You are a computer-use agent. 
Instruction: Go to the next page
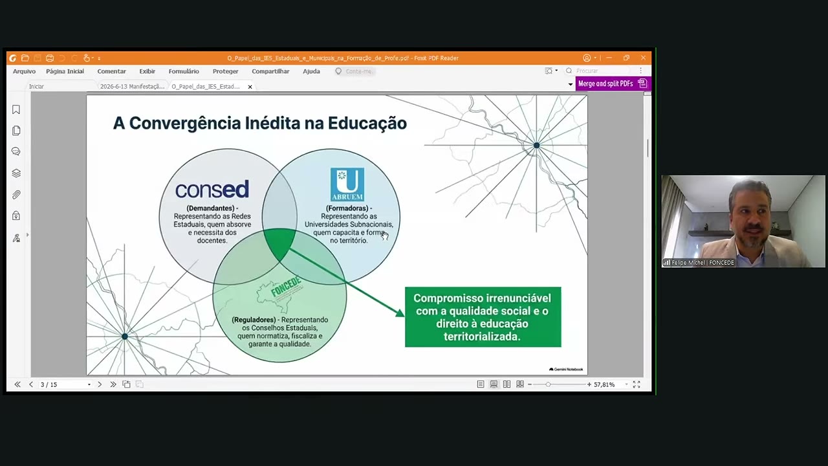pyautogui.click(x=99, y=384)
